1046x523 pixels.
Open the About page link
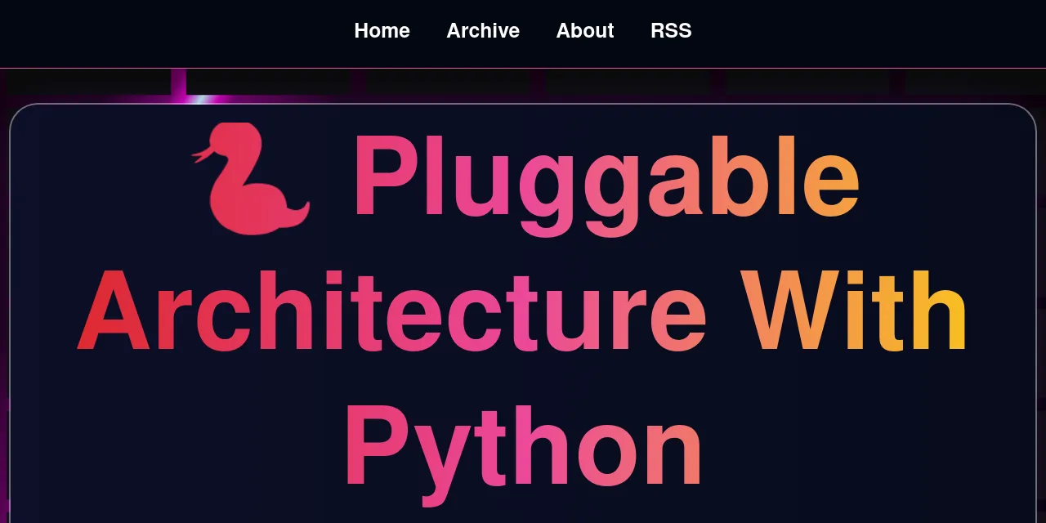point(585,31)
